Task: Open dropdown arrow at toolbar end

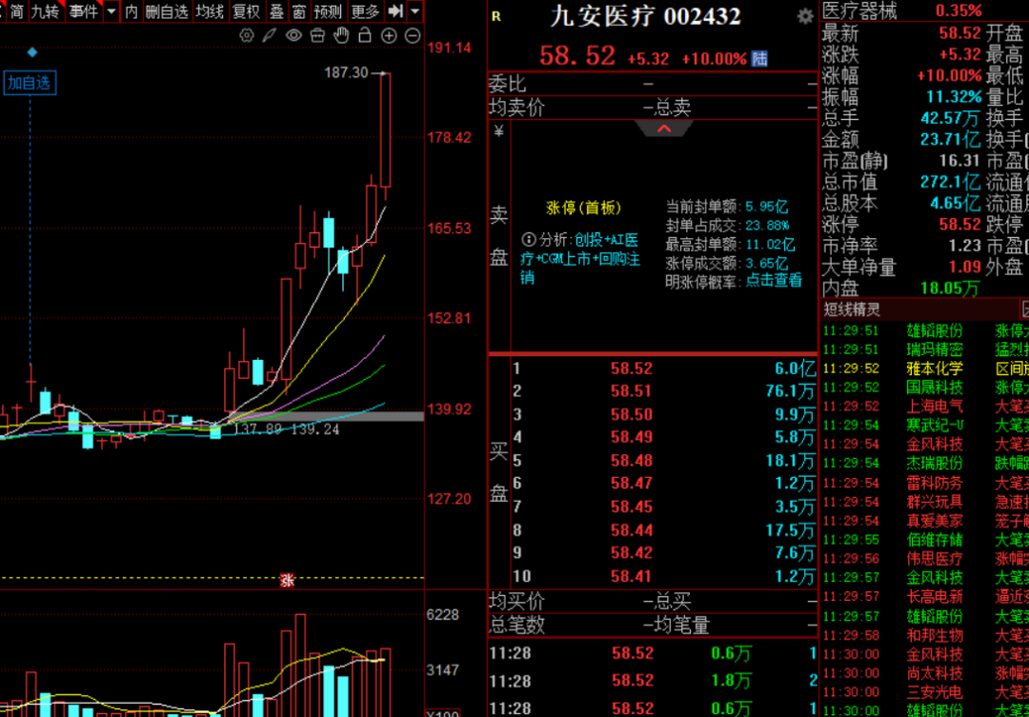Action: (x=414, y=11)
